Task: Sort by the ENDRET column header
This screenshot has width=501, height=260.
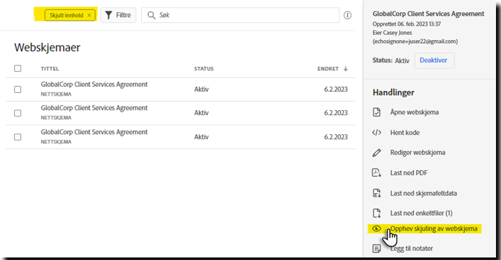Action: click(328, 69)
